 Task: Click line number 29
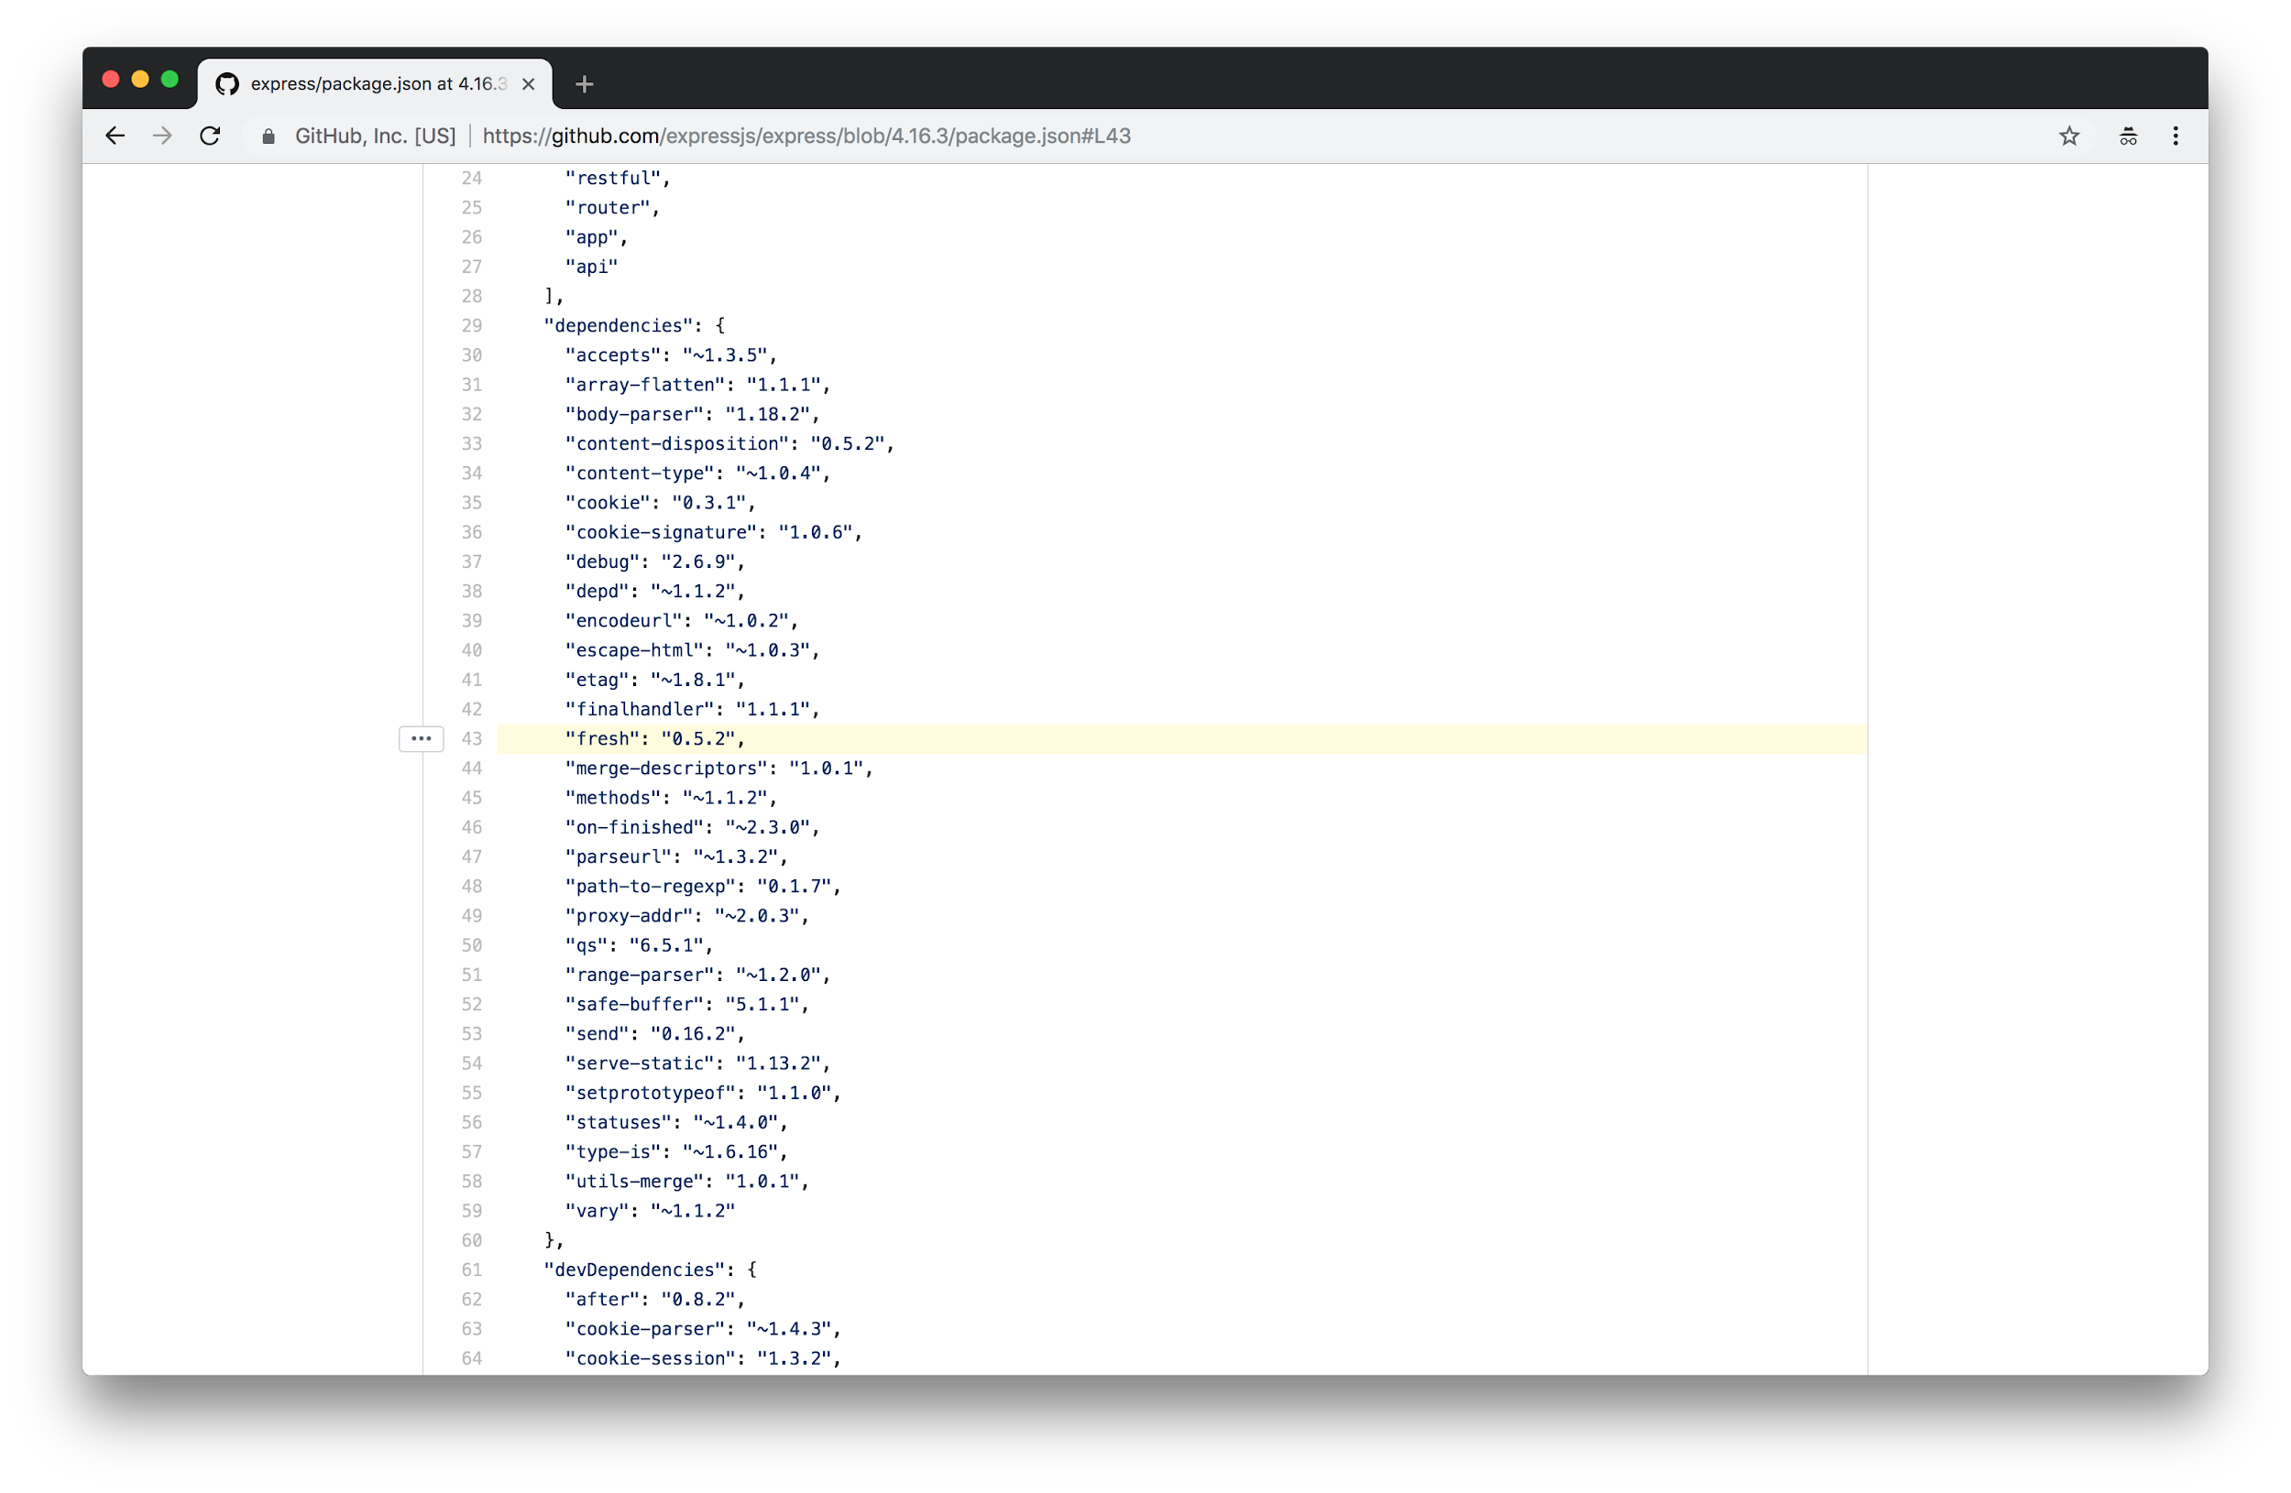(472, 326)
